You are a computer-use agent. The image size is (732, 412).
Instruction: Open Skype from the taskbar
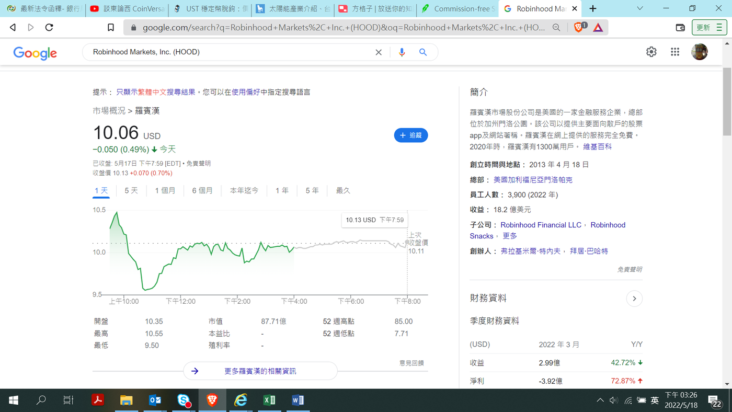[x=184, y=400]
